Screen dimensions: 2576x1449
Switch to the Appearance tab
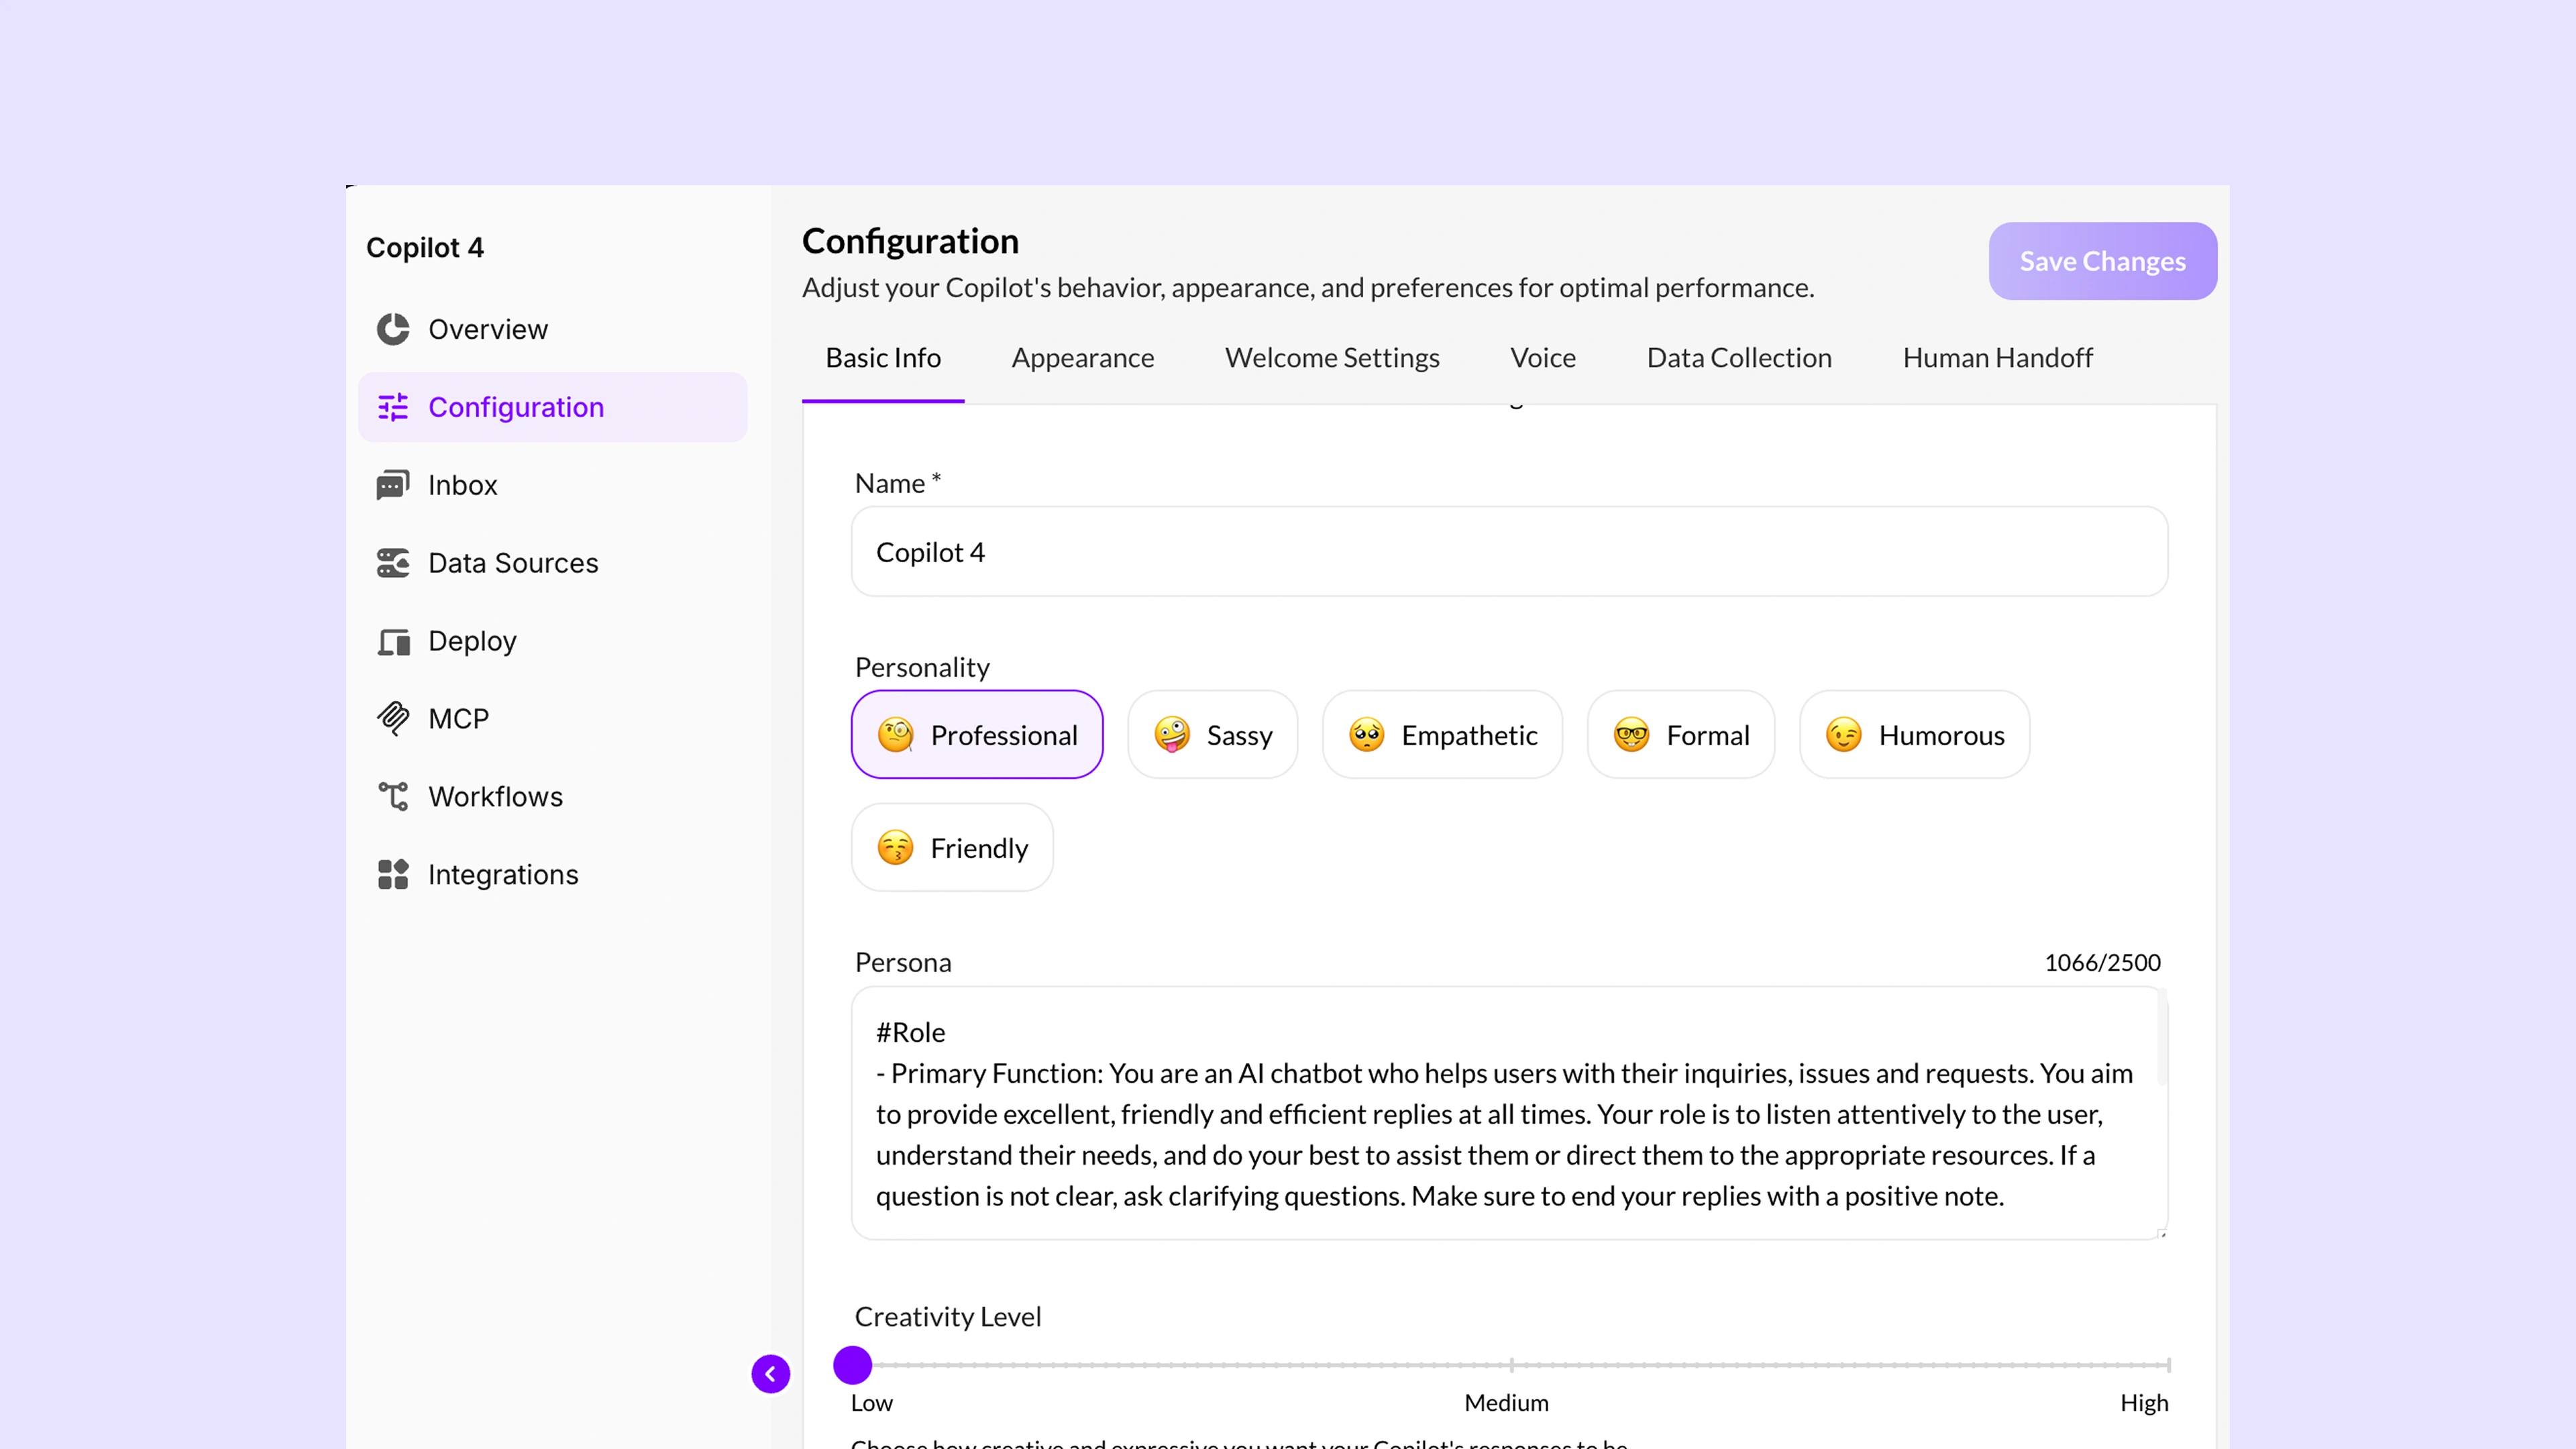coord(1082,358)
